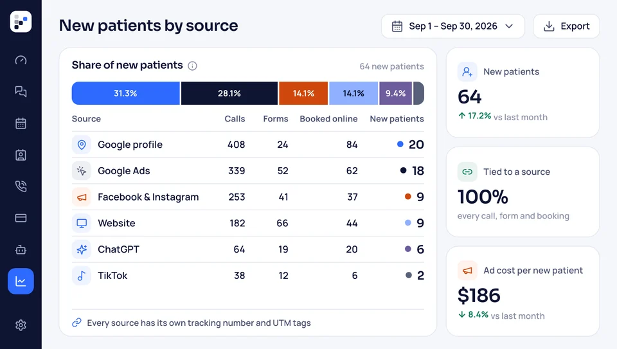Click the 100% tied to a source value
The width and height of the screenshot is (617, 349).
point(483,197)
